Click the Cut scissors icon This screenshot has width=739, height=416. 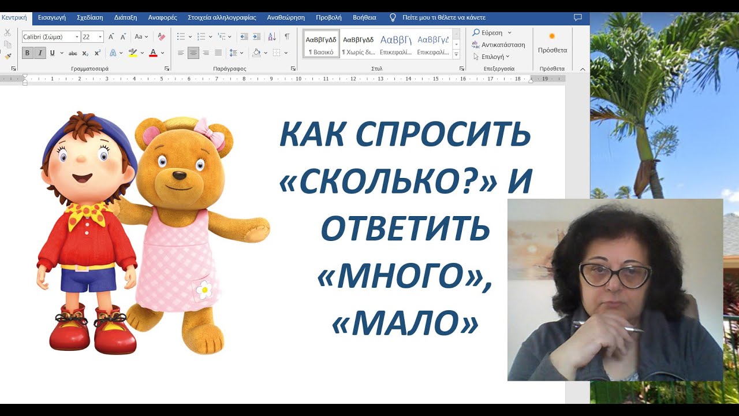coord(8,32)
